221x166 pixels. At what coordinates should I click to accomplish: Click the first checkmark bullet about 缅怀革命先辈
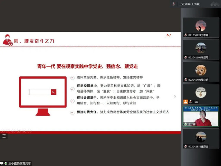pos(72,77)
